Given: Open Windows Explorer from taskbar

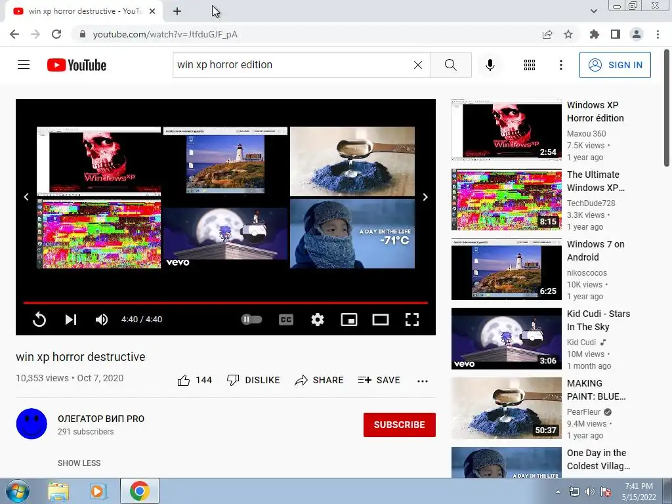Looking at the screenshot, I should pyautogui.click(x=58, y=492).
